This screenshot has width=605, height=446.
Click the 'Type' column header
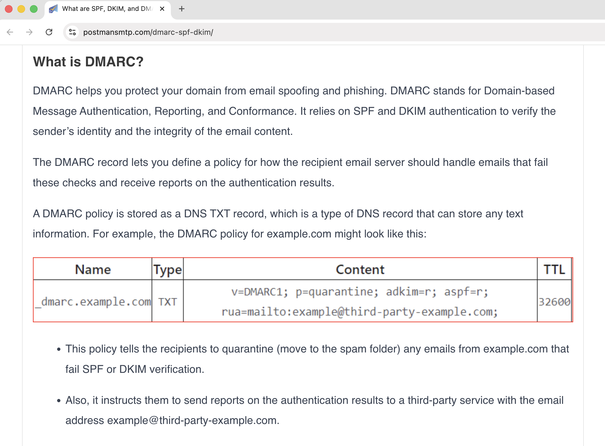[x=168, y=270]
